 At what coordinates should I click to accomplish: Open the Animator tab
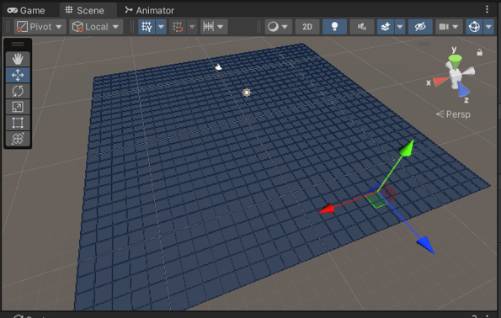(149, 10)
